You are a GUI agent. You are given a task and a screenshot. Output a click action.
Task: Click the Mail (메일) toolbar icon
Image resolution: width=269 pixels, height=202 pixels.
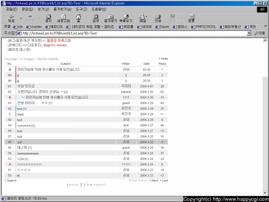point(142,18)
